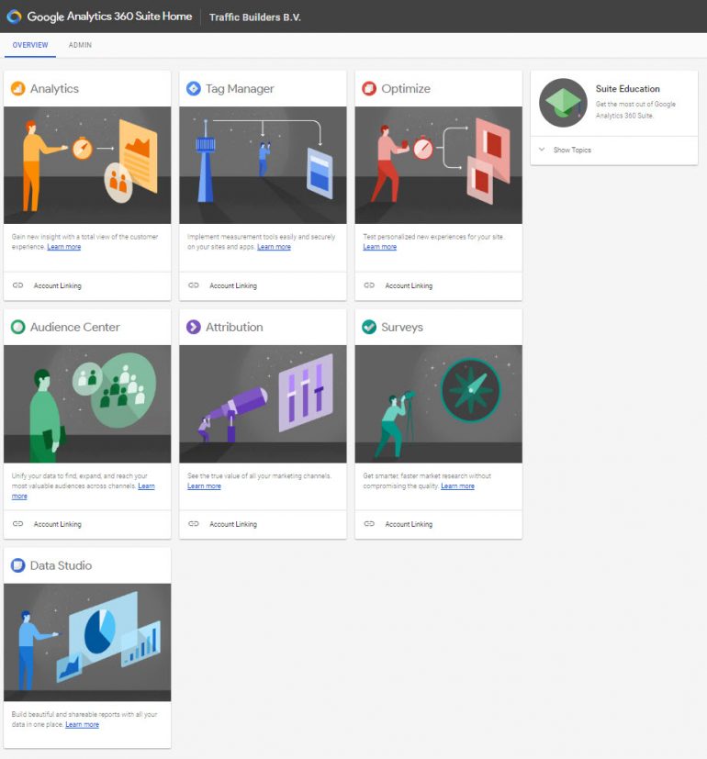Click the Audience Center card title
This screenshot has height=759, width=707.
pos(75,328)
